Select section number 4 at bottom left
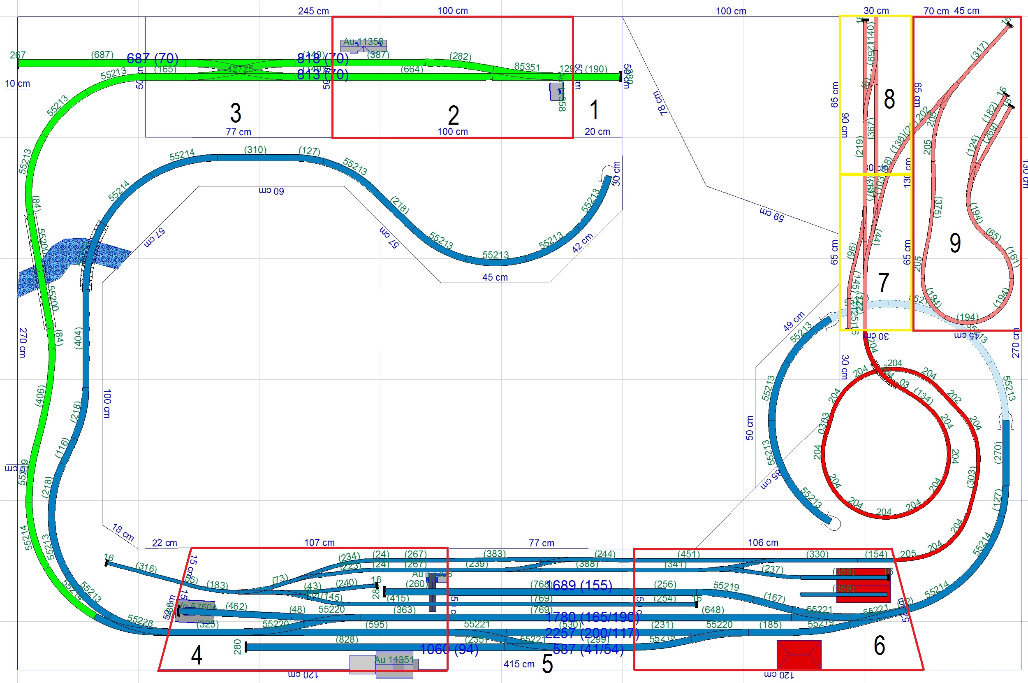The height and width of the screenshot is (683, 1028). [x=197, y=655]
